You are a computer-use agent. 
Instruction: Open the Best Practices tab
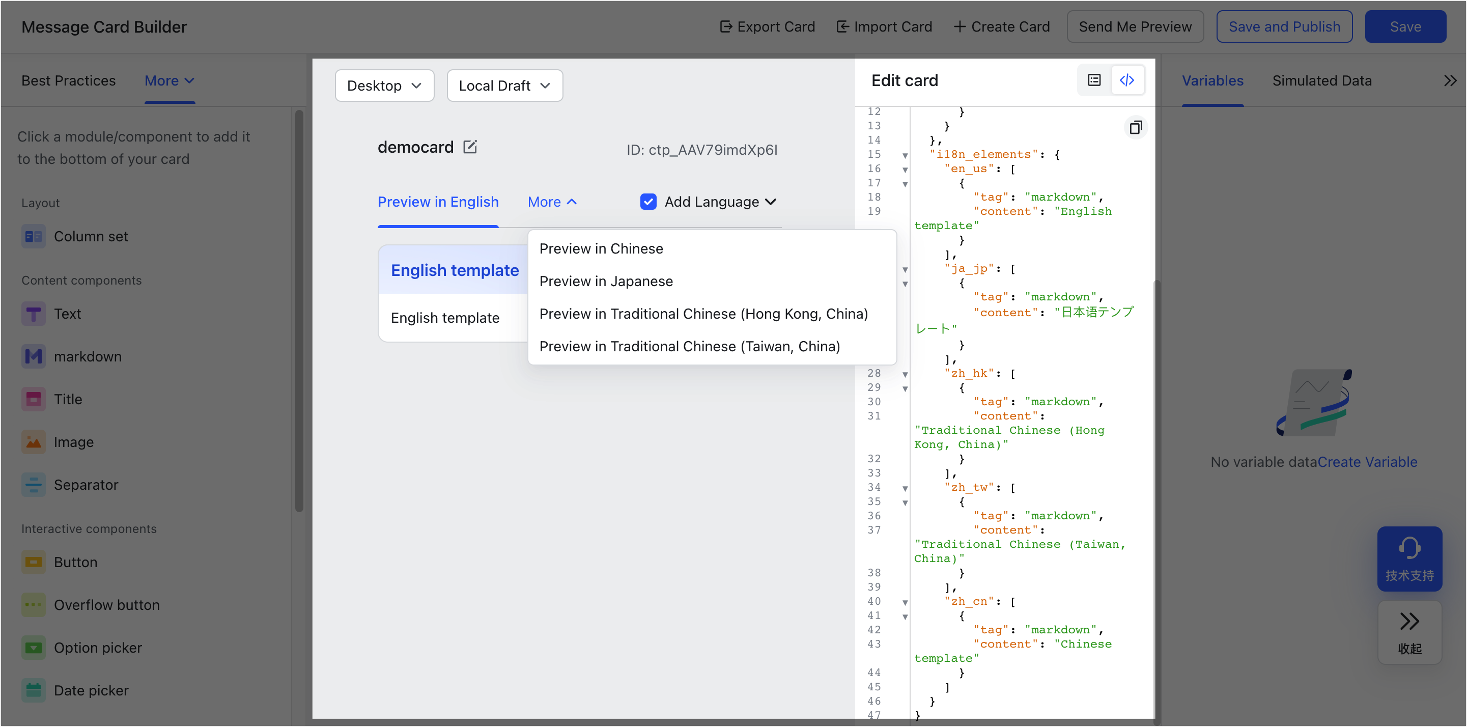68,81
